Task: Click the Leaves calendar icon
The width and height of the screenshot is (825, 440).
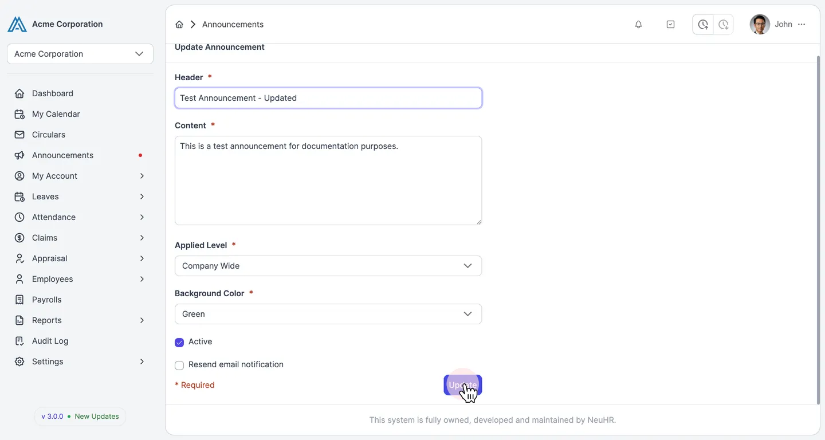Action: point(19,197)
